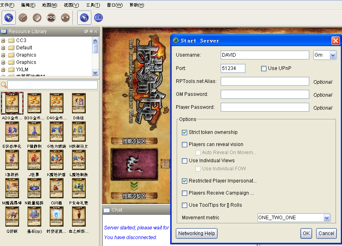This screenshot has height=246, width=342.
Task: Select the 基石(sp) card thumbnail
Action: 34,216
